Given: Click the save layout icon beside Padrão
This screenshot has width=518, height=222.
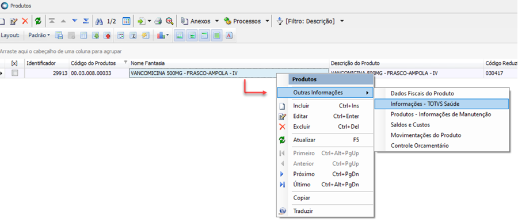Looking at the screenshot, I should point(59,35).
